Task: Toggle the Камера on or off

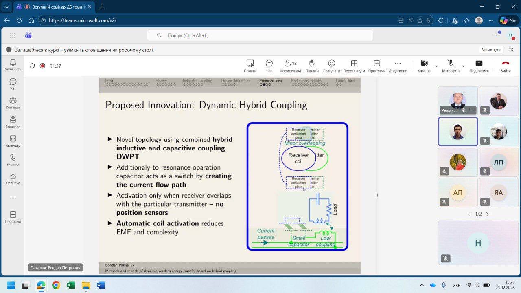Action: 424,66
